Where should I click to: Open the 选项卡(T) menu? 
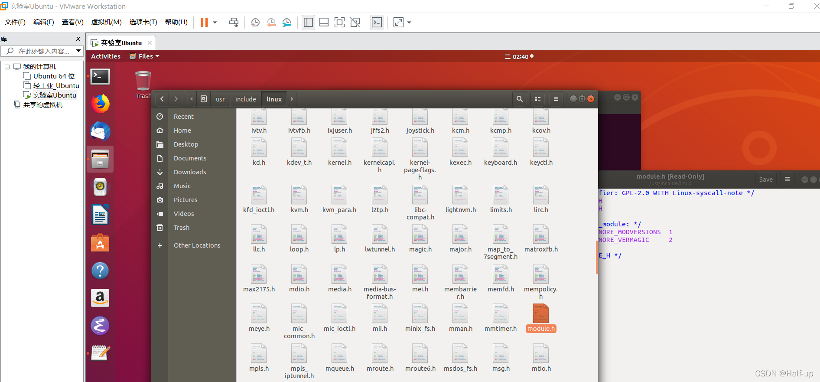click(143, 22)
